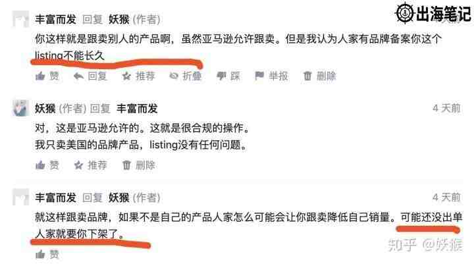Image resolution: width=474 pixels, height=264 pixels.
Task: Delete the author's reply via trash icon
Action: (x=126, y=165)
